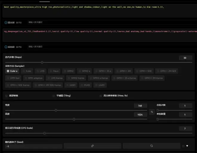Pick the DPM++ 2M sampler

(x=124, y=71)
